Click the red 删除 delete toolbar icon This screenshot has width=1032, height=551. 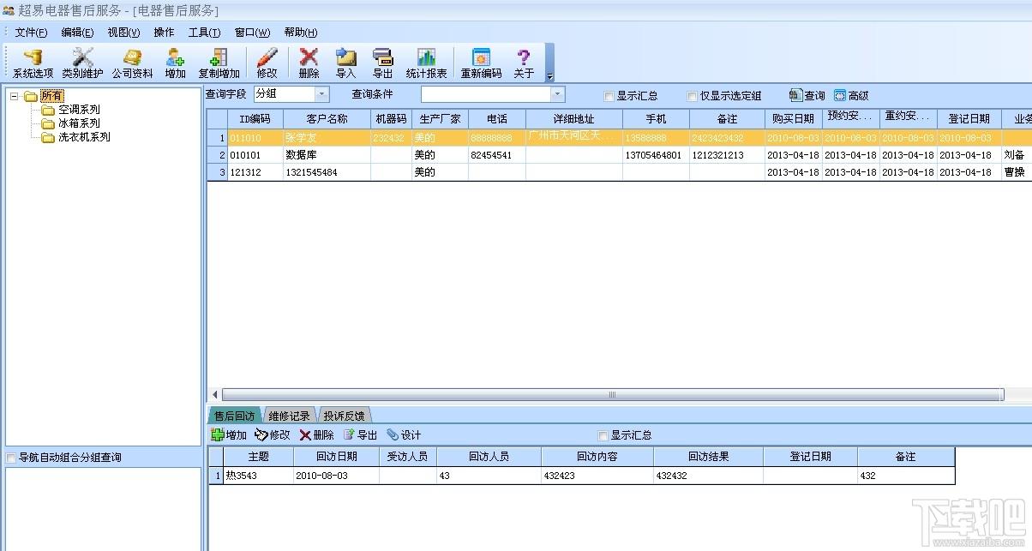tap(309, 63)
